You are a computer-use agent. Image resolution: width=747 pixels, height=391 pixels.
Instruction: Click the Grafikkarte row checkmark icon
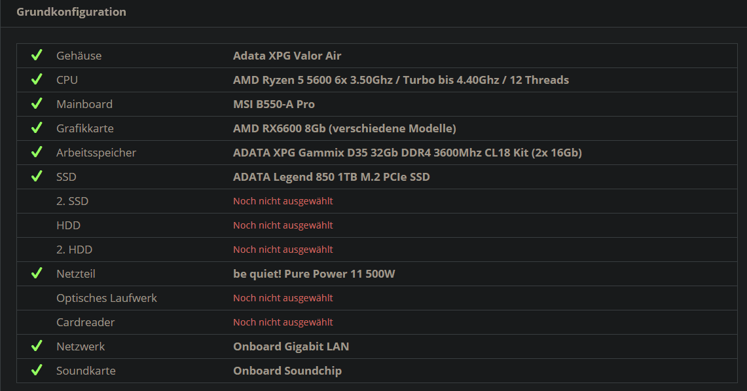pyautogui.click(x=37, y=128)
